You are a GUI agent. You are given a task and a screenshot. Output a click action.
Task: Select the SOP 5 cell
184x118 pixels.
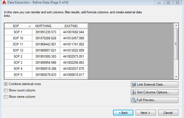(18, 75)
